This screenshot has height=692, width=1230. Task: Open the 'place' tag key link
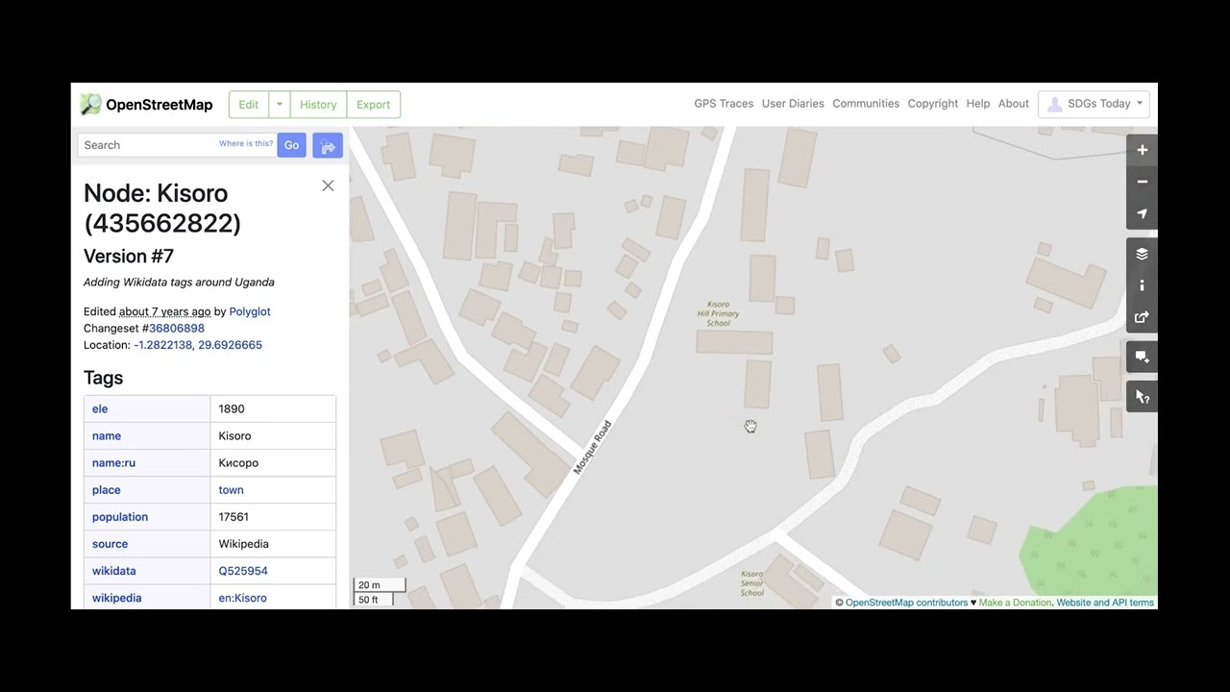pos(107,490)
